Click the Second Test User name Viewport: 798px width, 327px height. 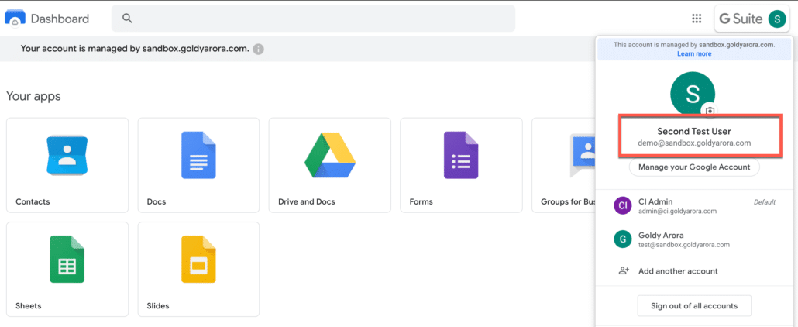pos(694,132)
